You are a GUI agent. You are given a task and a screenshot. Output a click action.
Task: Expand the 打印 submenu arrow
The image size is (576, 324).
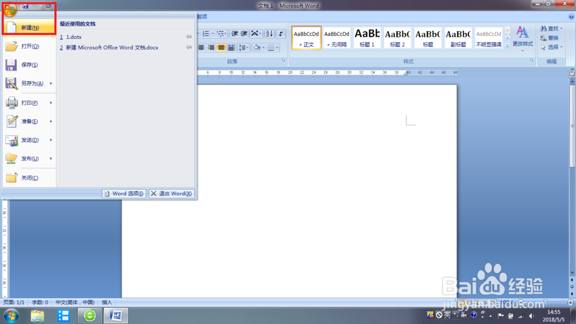click(51, 103)
